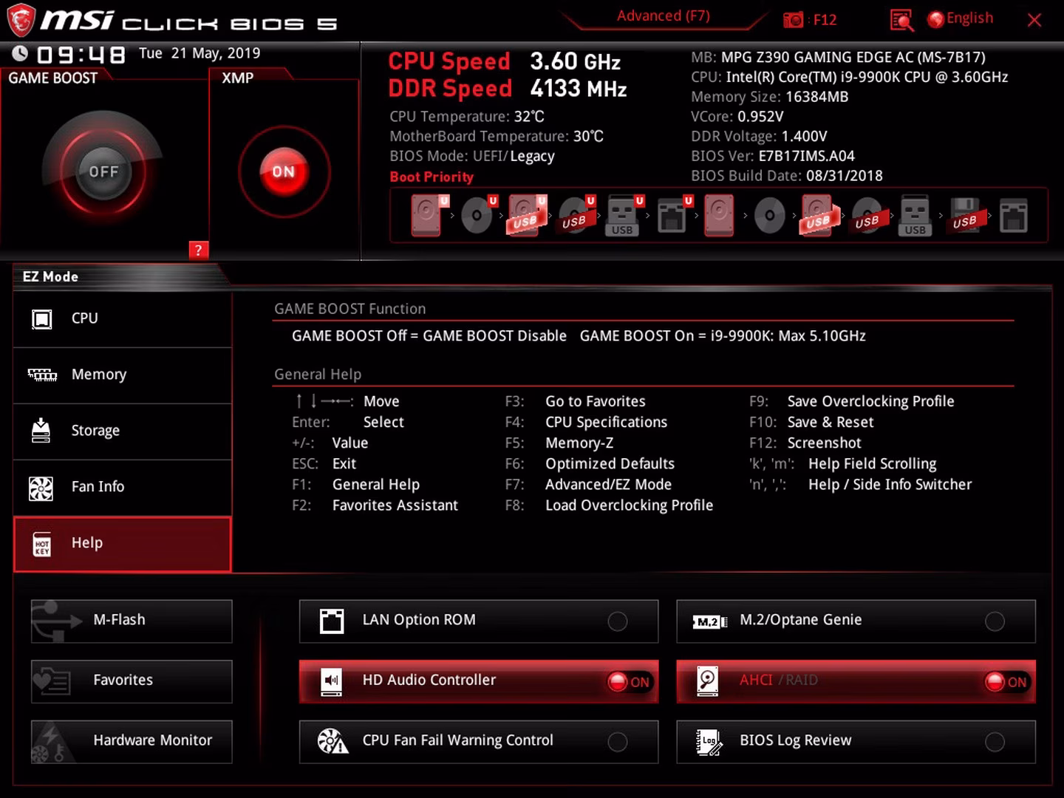The image size is (1064, 798).
Task: Change the language from English
Action: pos(969,18)
